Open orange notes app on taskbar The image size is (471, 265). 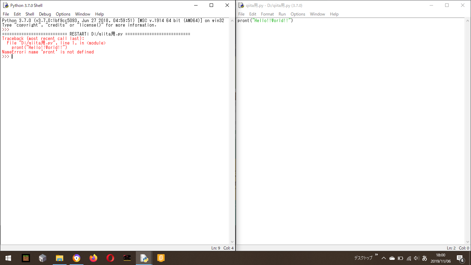point(161,258)
